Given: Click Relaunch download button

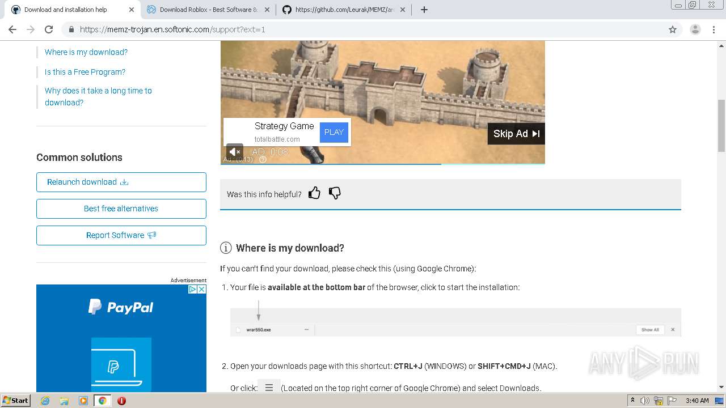Looking at the screenshot, I should click(121, 182).
